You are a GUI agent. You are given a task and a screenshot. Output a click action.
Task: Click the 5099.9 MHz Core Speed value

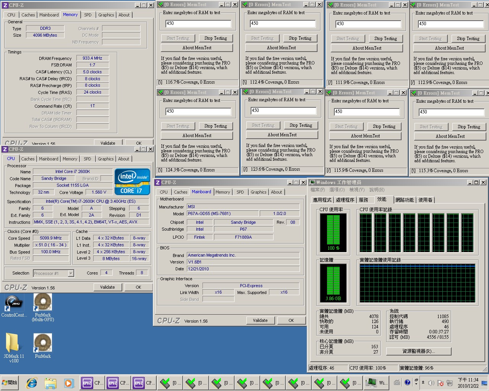pos(51,238)
